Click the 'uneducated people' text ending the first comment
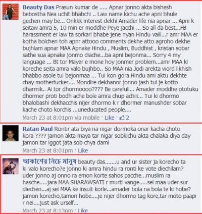The image size is (202, 214). point(102,110)
